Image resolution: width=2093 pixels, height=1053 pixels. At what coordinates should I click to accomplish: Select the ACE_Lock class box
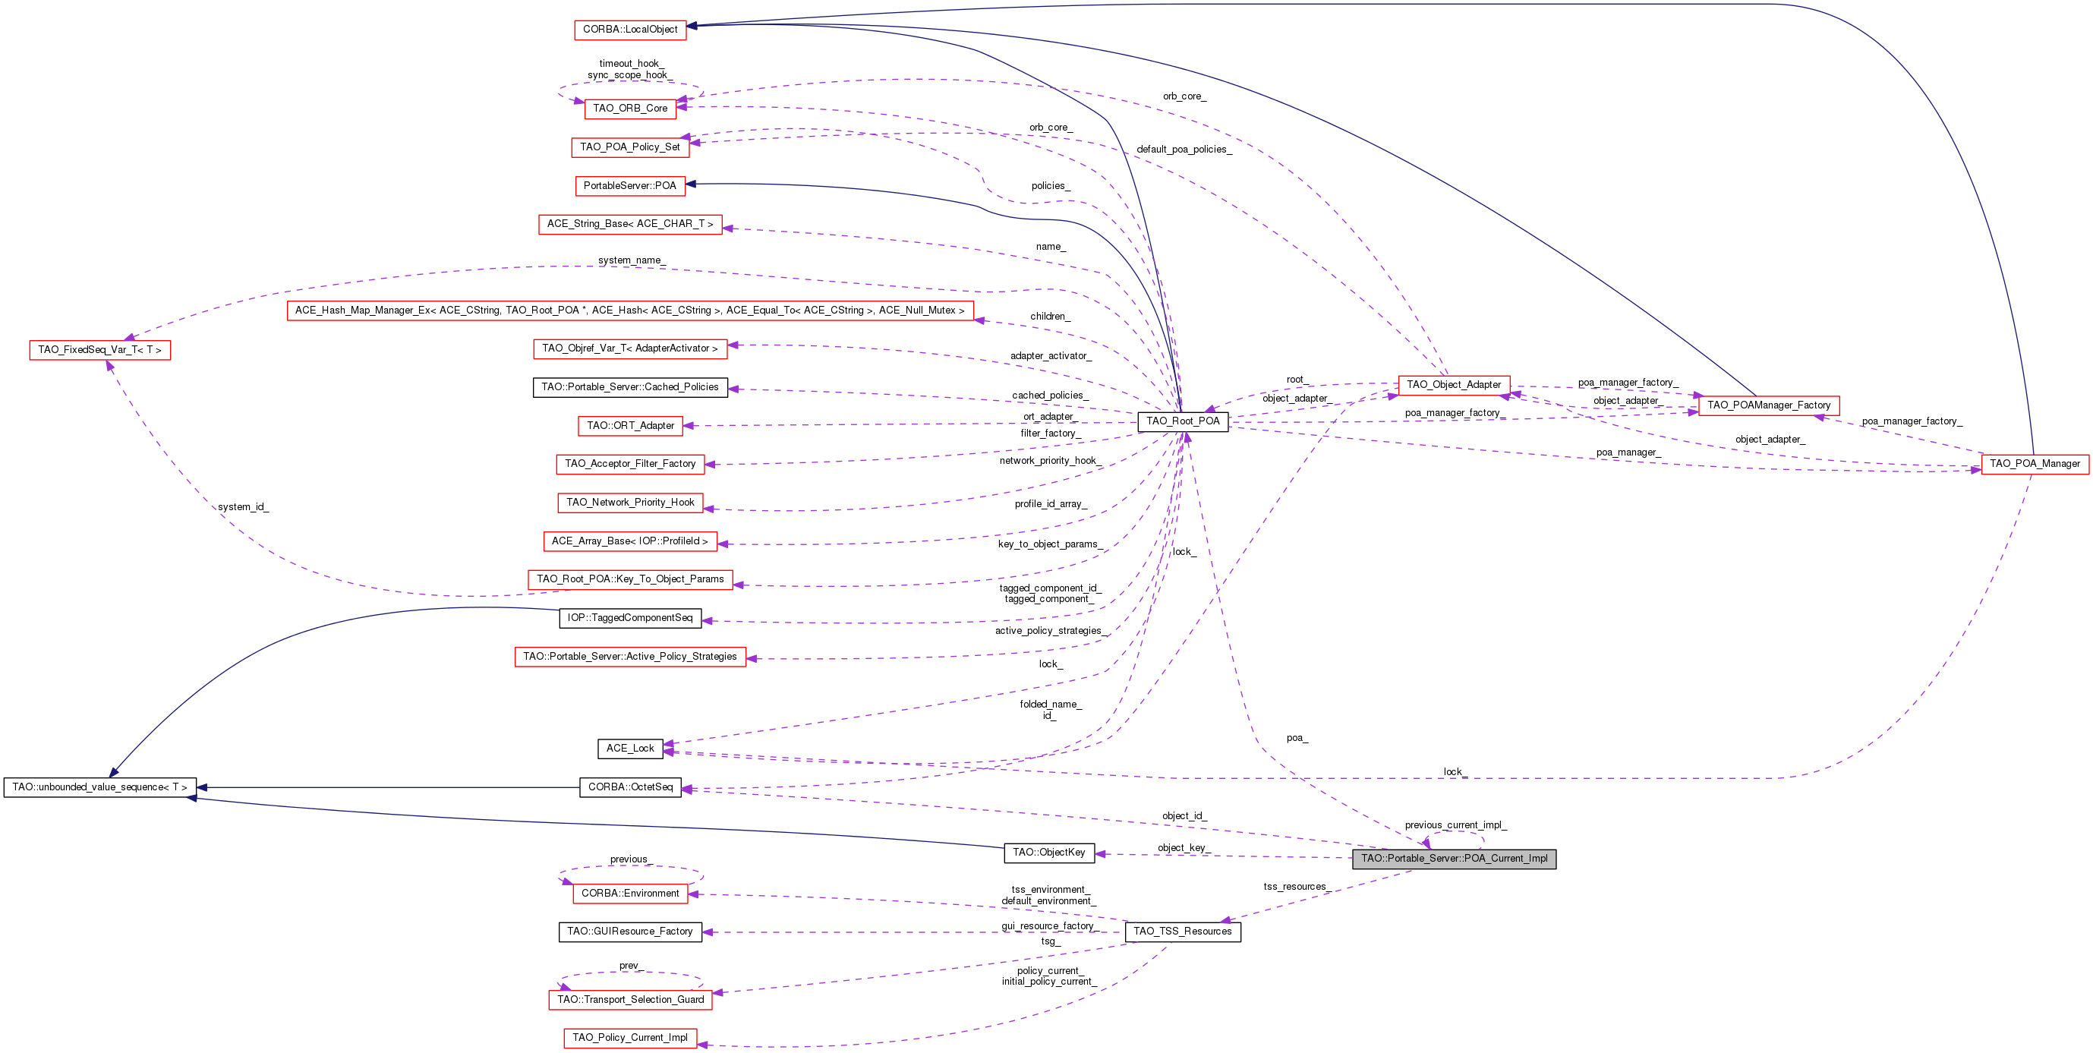(x=629, y=749)
